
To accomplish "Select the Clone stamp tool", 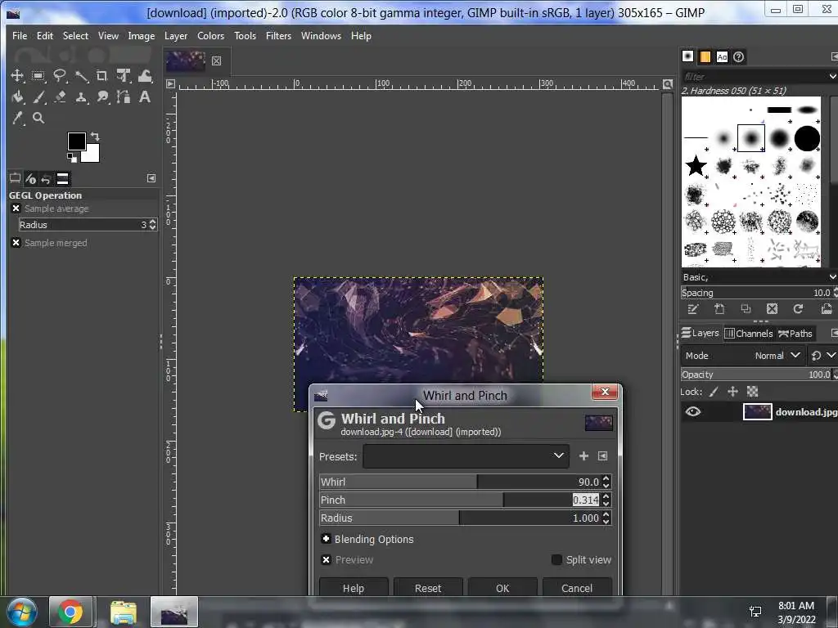I will click(x=81, y=97).
